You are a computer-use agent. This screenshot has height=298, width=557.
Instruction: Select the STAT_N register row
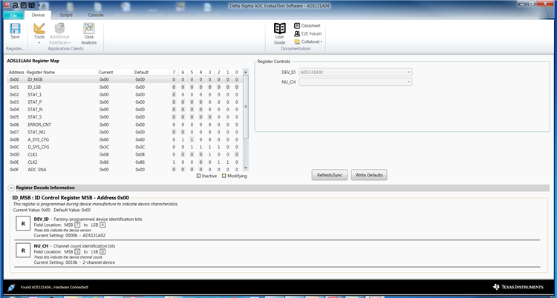tap(125, 110)
